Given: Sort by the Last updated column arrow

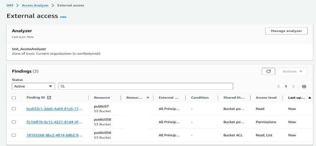Looking at the screenshot, I should (x=309, y=98).
